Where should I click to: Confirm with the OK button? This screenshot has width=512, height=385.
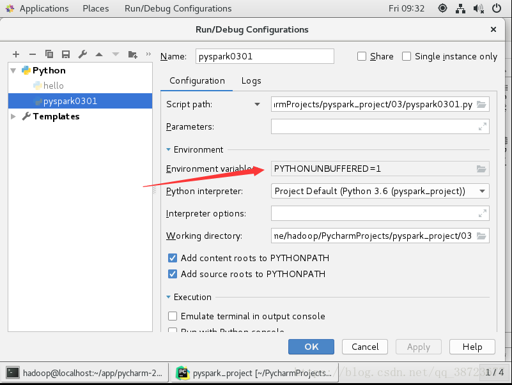pyautogui.click(x=311, y=347)
